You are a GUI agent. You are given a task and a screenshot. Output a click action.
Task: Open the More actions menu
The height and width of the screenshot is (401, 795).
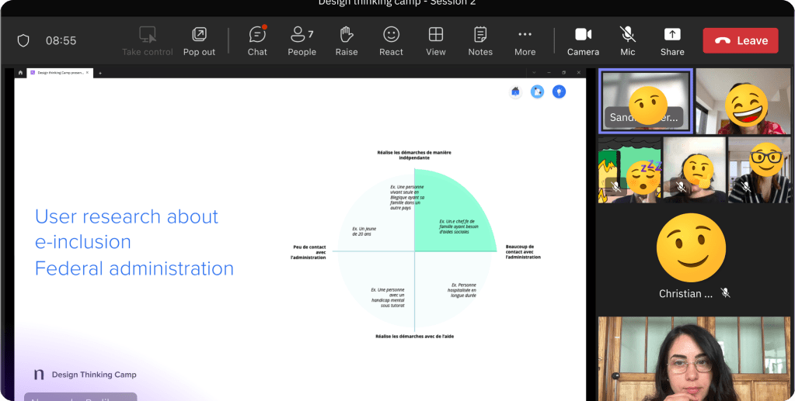coord(525,41)
